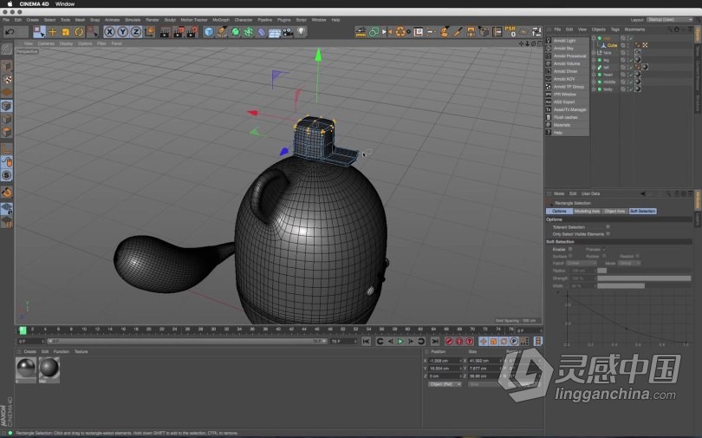702x438 pixels.
Task: Open the IPR Window entry
Action: [564, 95]
